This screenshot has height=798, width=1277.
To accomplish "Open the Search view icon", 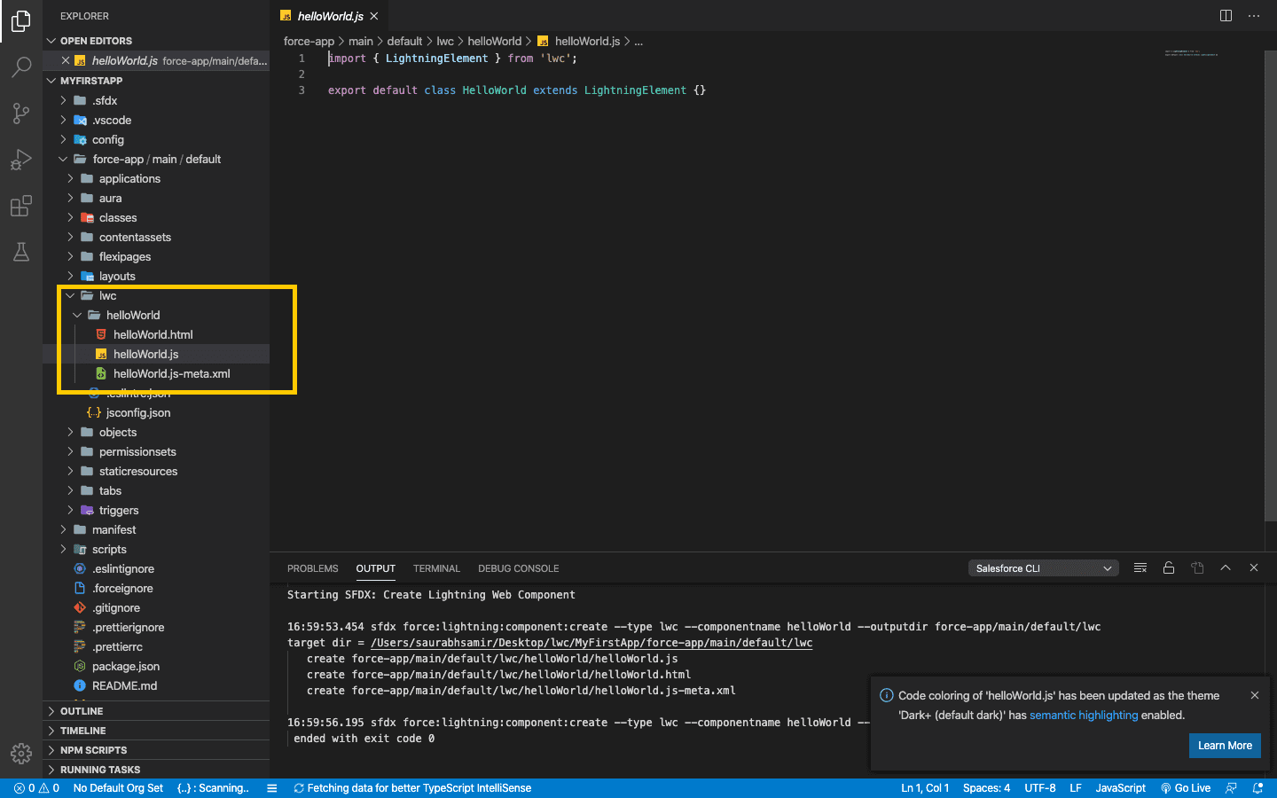I will (21, 67).
